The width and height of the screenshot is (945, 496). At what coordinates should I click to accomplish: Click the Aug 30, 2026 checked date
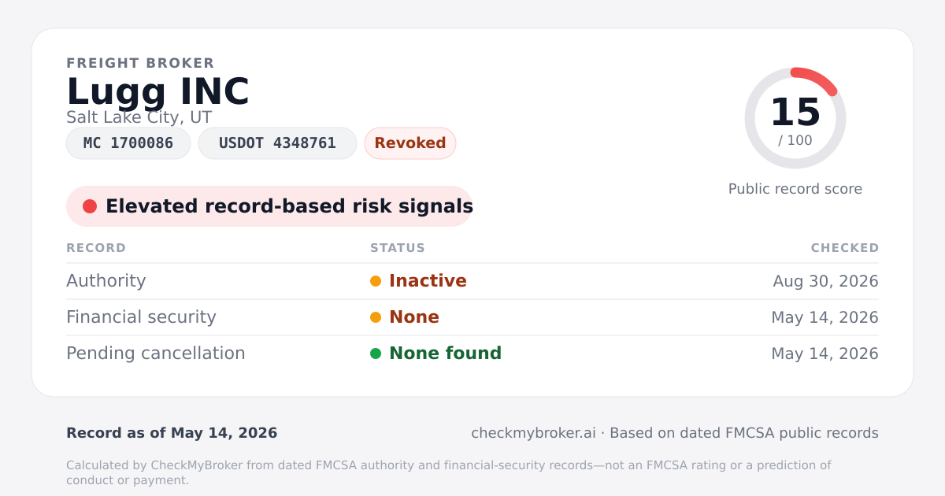826,281
